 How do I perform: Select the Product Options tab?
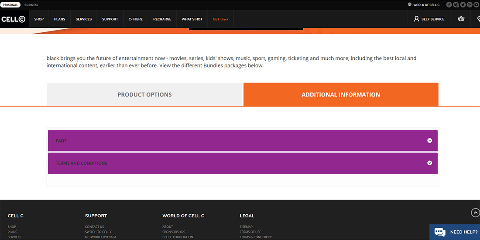pos(144,94)
